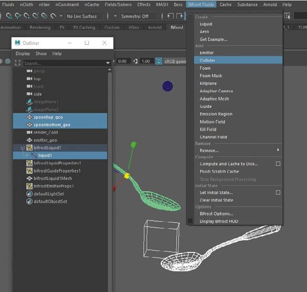
Task: Click the bifrostEmitterProps1 node icon
Action: [29, 186]
